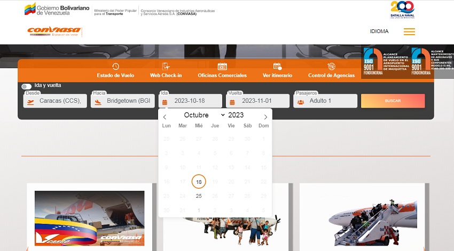
Task: Click the Oficinas Comerciales icon
Action: tap(222, 67)
